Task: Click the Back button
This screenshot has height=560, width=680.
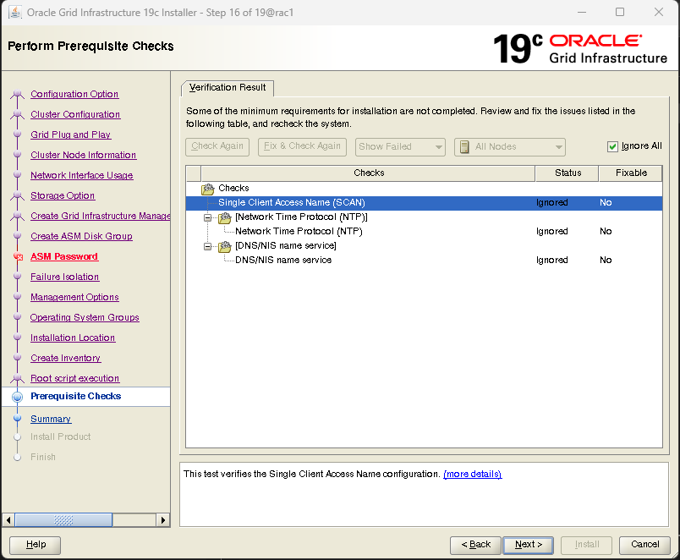Action: tap(475, 545)
